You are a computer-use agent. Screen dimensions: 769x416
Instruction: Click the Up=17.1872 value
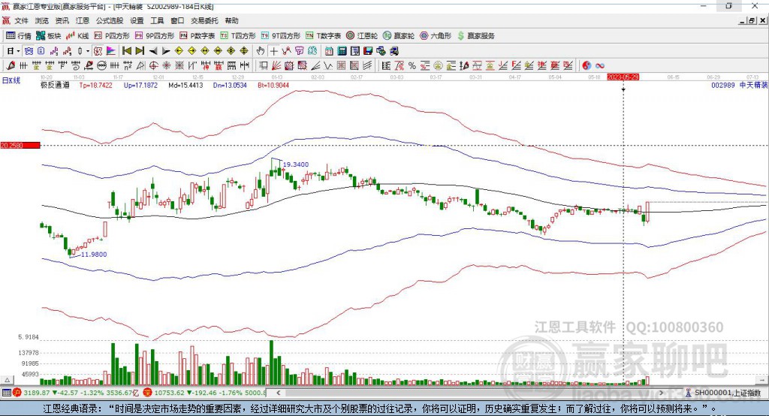(140, 85)
